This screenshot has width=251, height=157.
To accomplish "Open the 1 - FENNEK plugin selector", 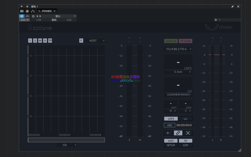I will 47,11.
